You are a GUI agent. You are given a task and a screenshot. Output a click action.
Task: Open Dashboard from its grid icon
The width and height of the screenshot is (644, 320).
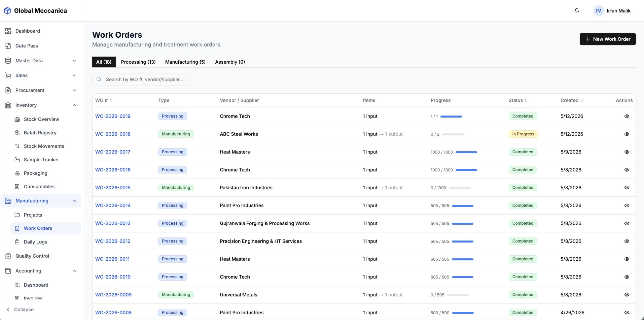point(8,31)
